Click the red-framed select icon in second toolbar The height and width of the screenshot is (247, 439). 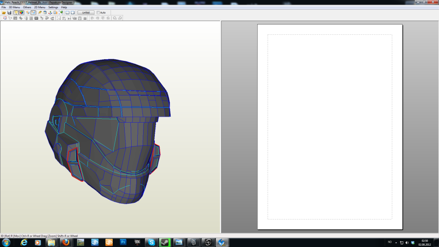5,18
